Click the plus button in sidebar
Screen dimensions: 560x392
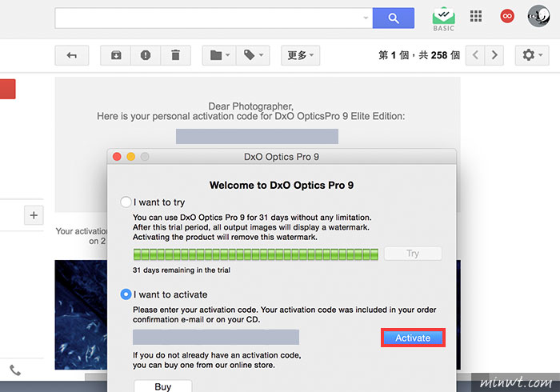(34, 215)
